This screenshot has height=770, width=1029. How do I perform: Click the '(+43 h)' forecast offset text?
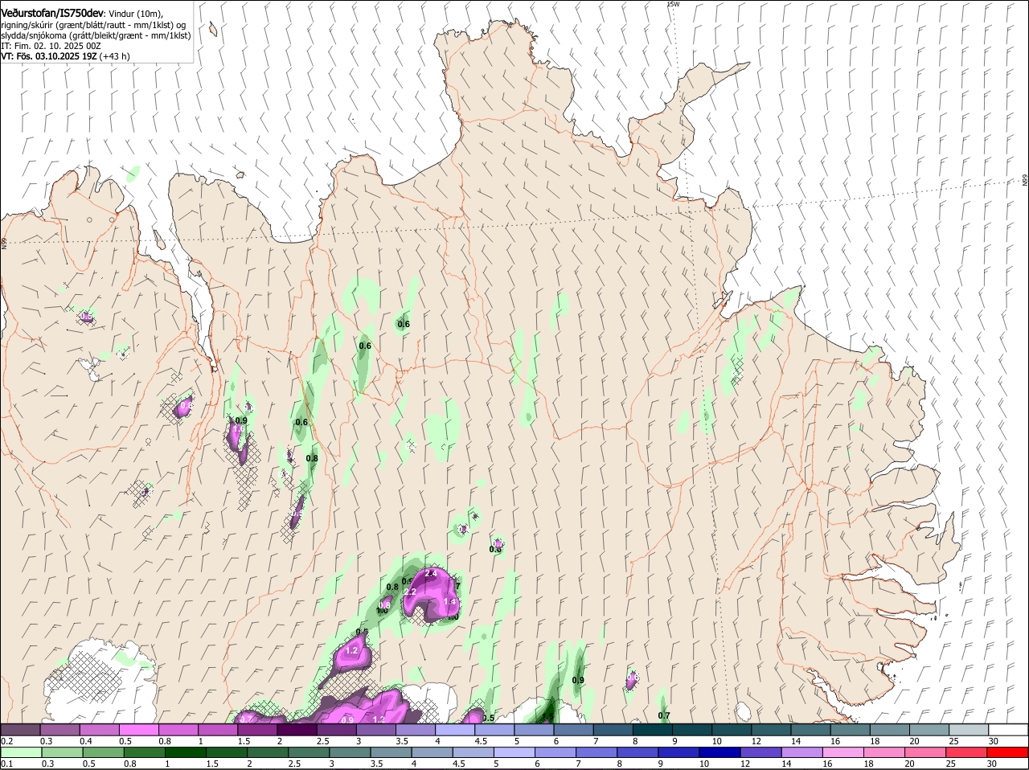tap(115, 56)
